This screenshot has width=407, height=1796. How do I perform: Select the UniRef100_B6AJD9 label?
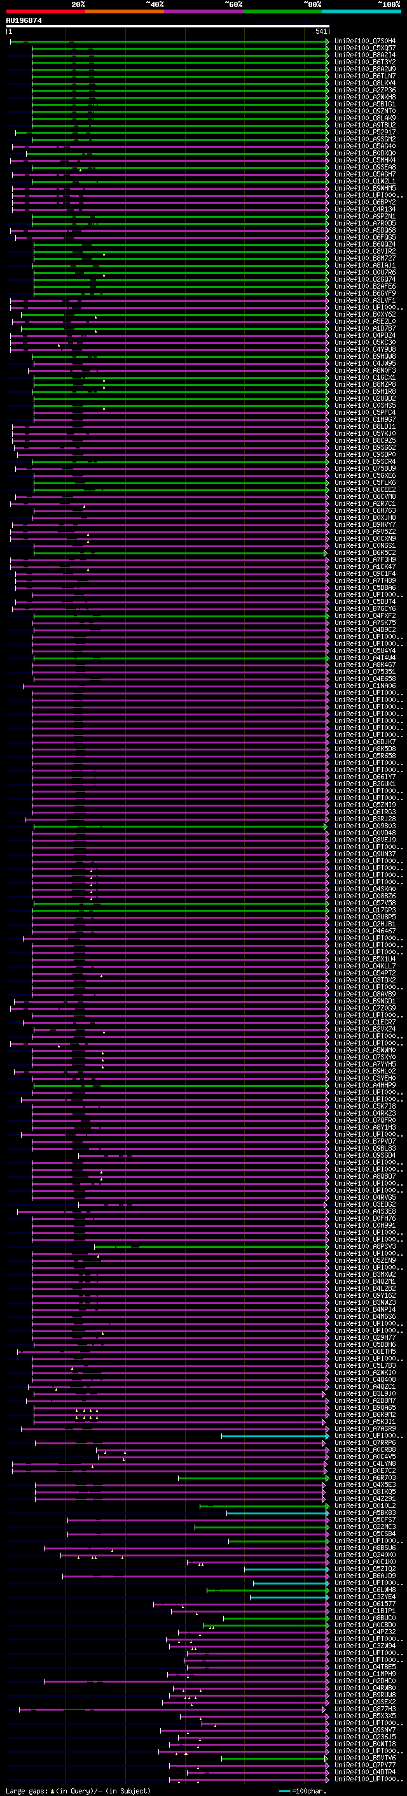365,1576
